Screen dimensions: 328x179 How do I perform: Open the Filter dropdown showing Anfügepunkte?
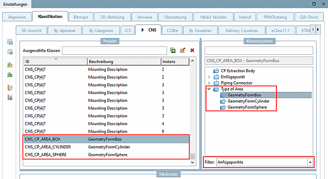[310, 162]
